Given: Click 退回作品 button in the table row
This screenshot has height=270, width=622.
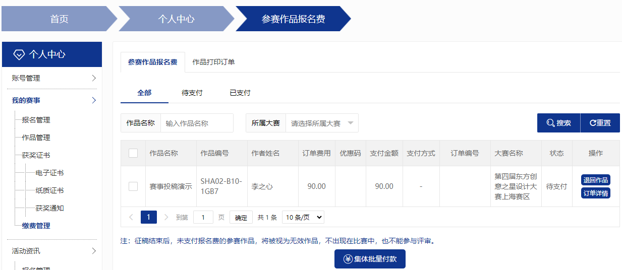Looking at the screenshot, I should 596,180.
